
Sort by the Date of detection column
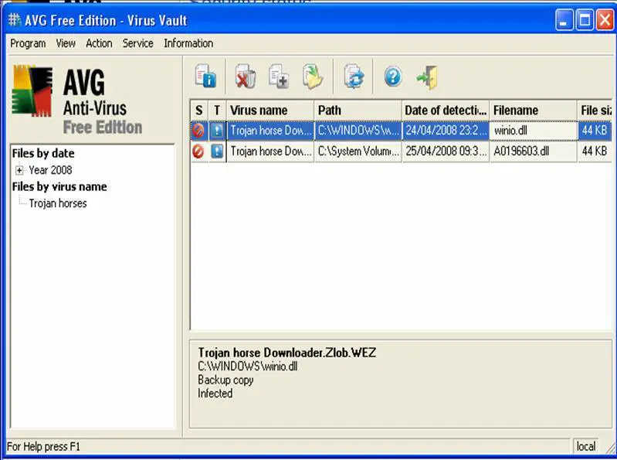click(445, 111)
